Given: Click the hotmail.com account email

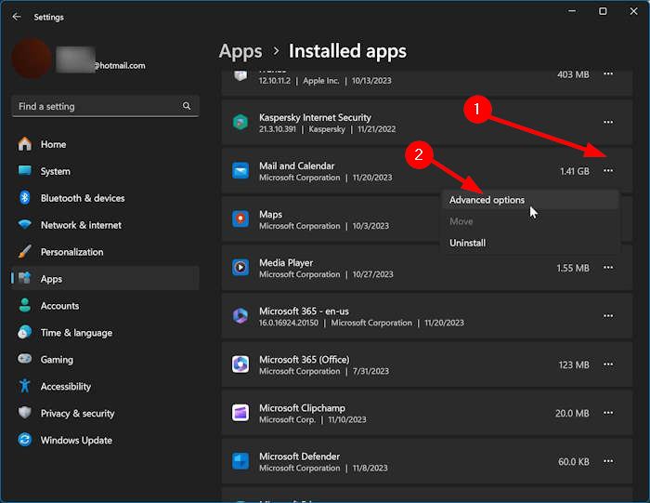Looking at the screenshot, I should [x=120, y=66].
